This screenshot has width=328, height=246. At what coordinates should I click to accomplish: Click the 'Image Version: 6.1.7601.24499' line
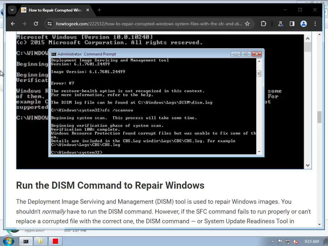click(88, 72)
